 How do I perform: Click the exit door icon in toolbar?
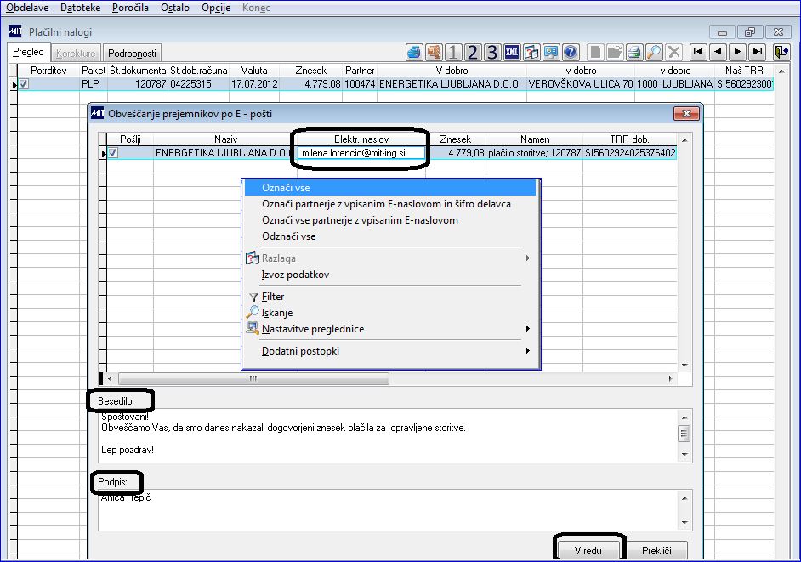781,52
